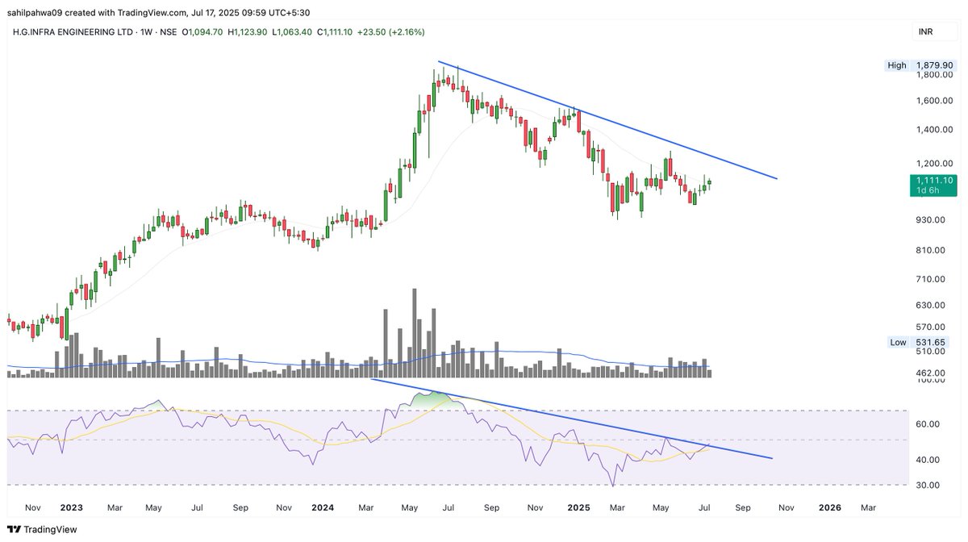Open the INR currency selector
Image resolution: width=968 pixels, height=542 pixels.
click(933, 32)
